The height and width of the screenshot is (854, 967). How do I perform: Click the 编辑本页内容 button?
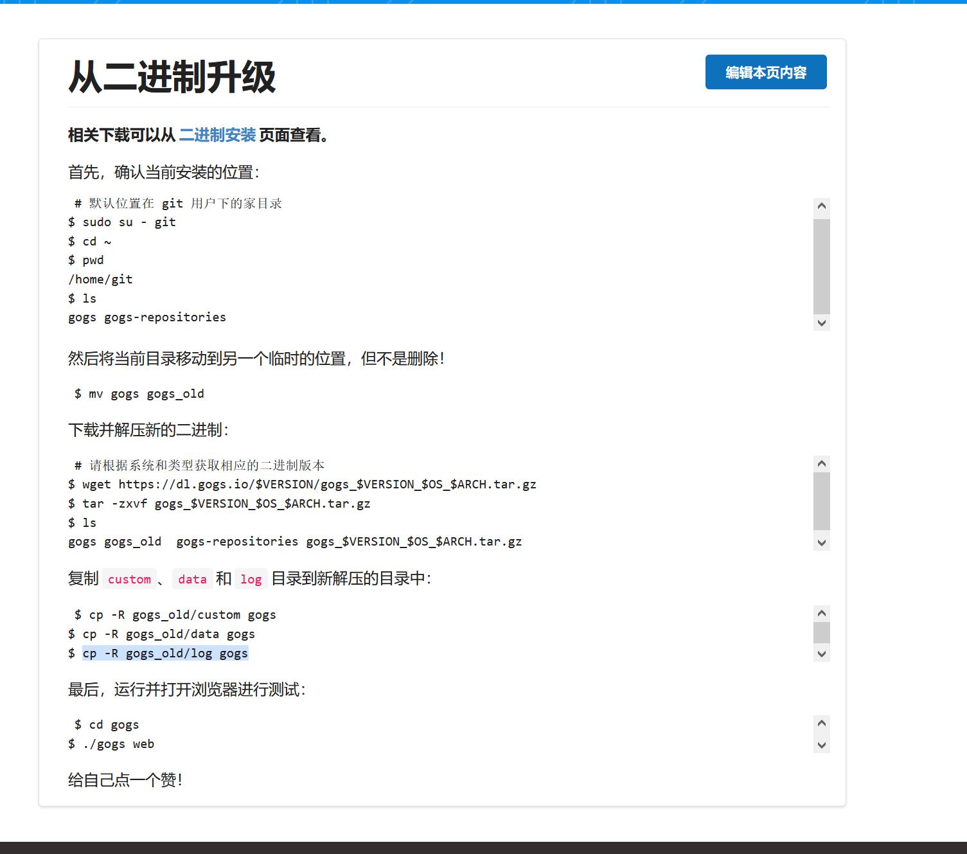pos(766,72)
